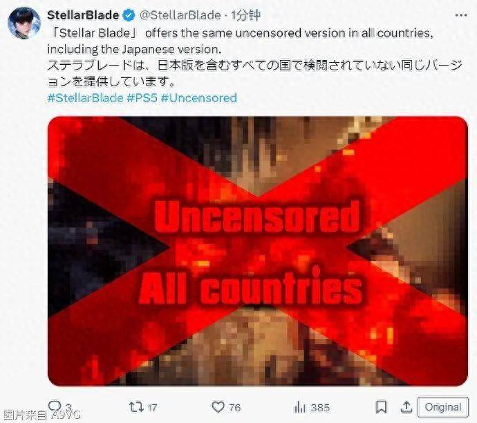Click the reply speech bubble icon
Screen dimensions: 477x423
[x=55, y=406]
